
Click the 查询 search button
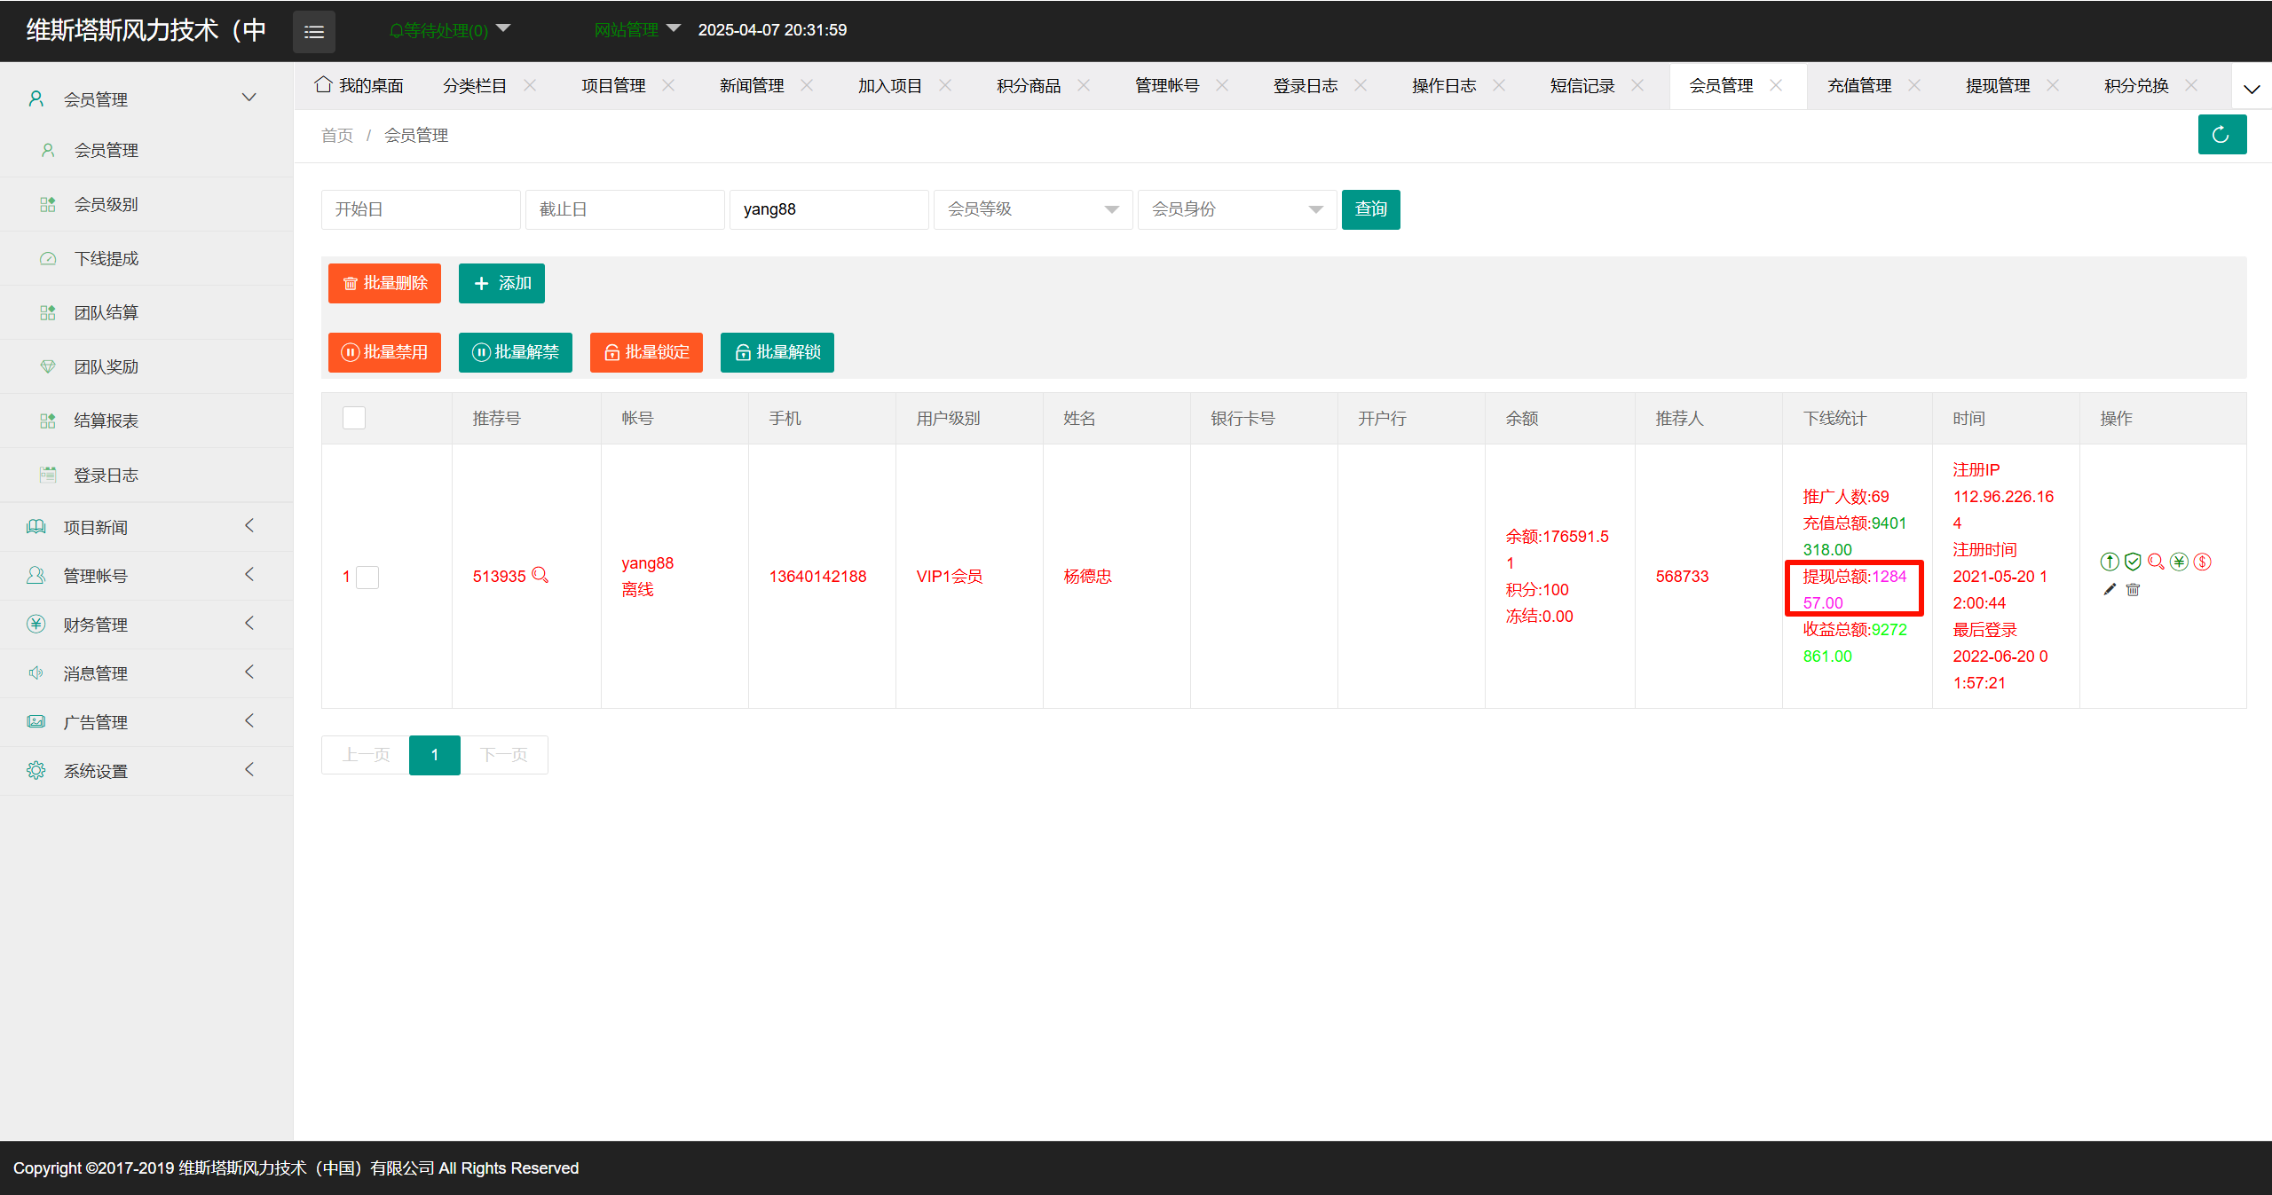click(x=1370, y=209)
